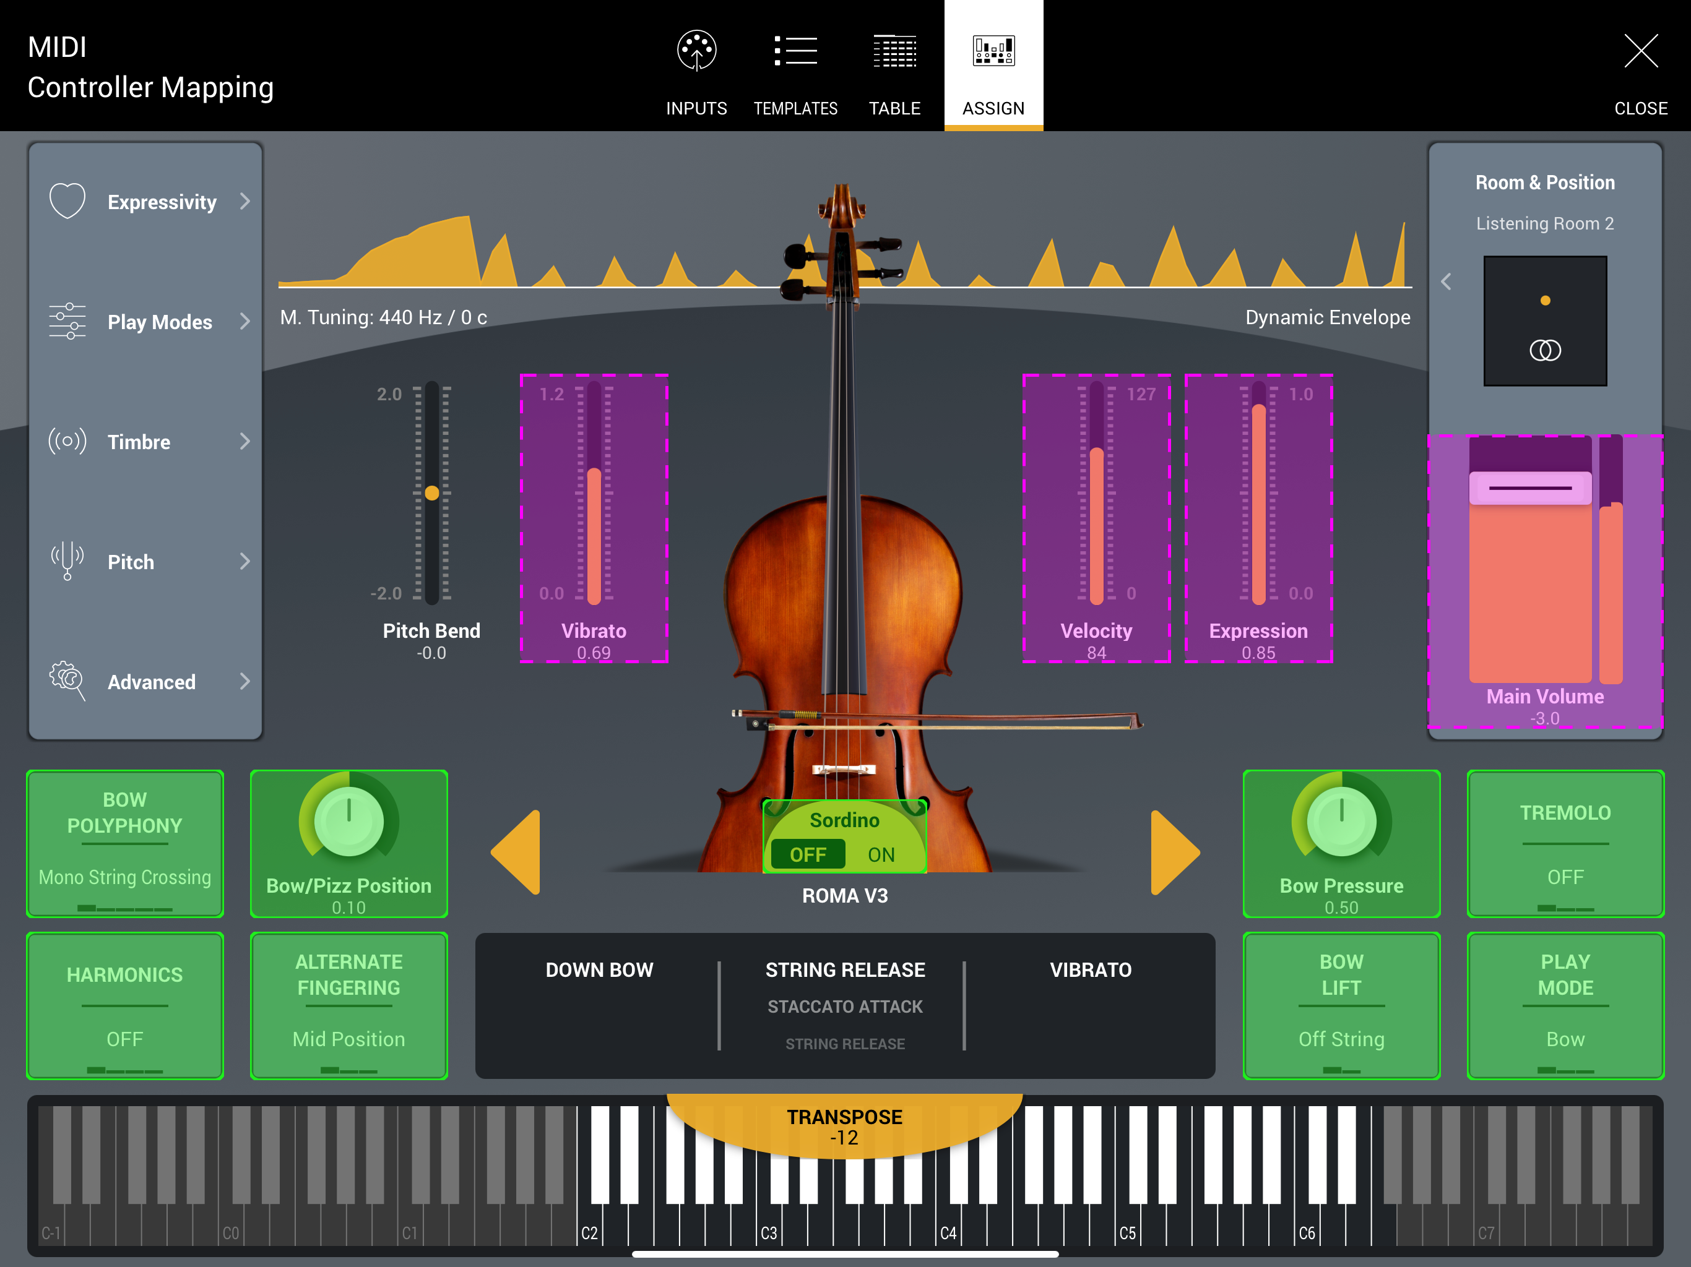Viewport: 1691px width, 1267px height.
Task: Switch to the TEMPLATES tab
Action: click(795, 66)
